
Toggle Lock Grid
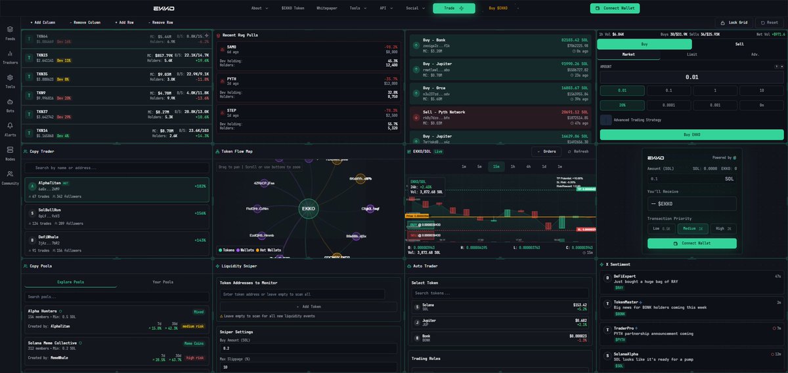click(733, 22)
